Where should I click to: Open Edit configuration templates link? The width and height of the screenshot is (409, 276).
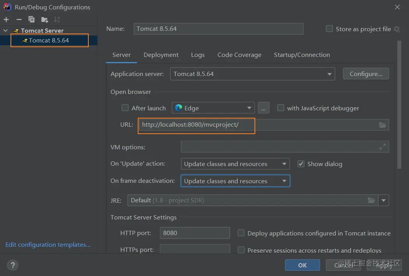pyautogui.click(x=48, y=245)
